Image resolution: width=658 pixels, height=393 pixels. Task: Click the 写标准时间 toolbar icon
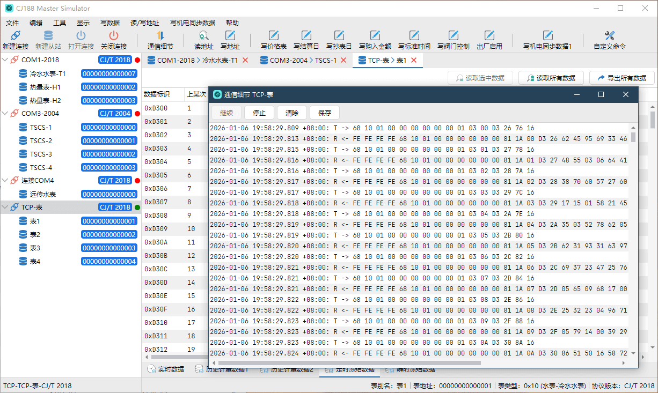click(x=414, y=36)
